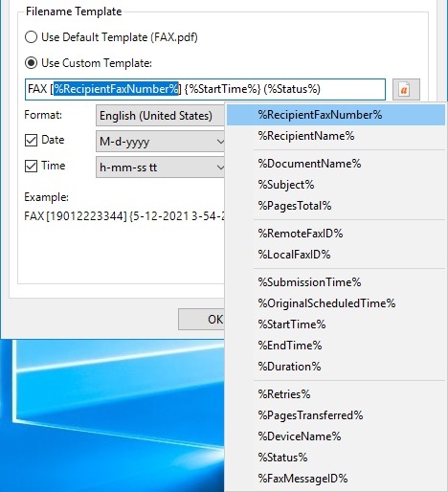Select %RemoteFaxID% menu entry

[336, 234]
